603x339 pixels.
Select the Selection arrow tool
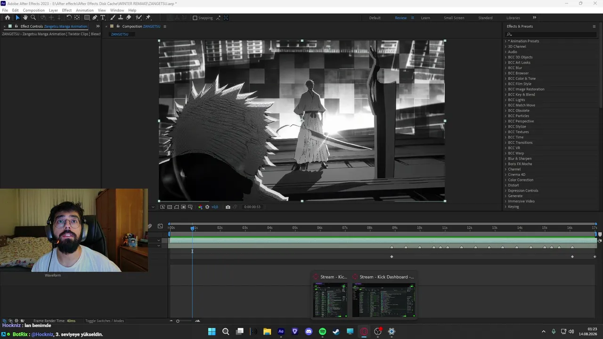(17, 18)
